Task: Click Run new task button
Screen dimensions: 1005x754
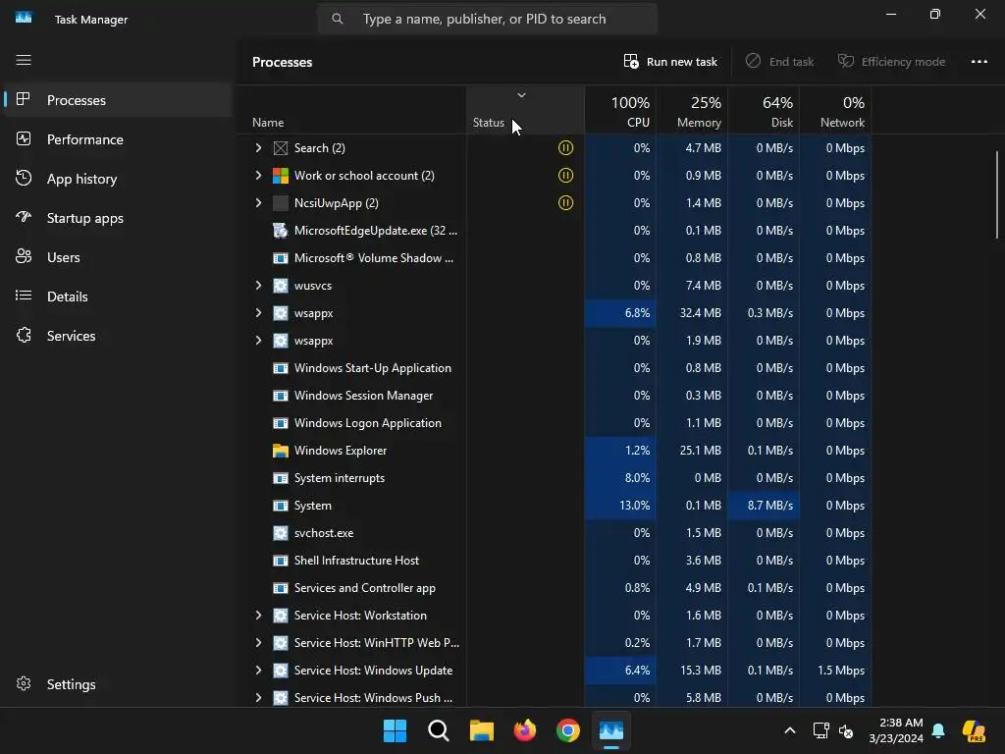Action: pyautogui.click(x=670, y=62)
